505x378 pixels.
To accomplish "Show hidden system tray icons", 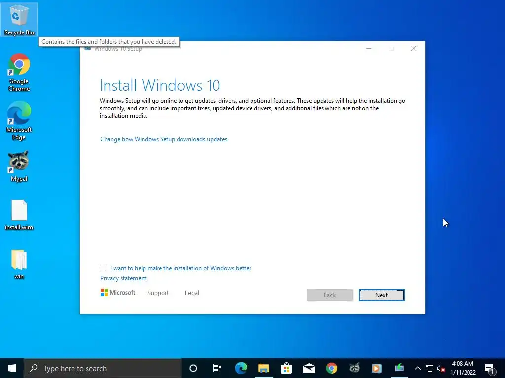I will pyautogui.click(x=417, y=368).
